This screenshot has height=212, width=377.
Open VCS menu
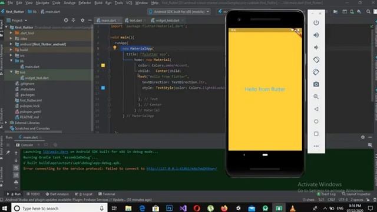point(129,3)
